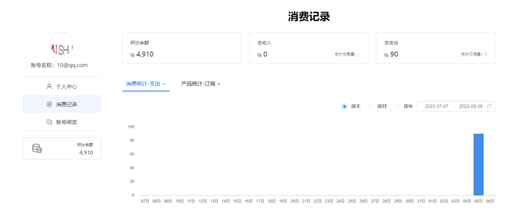The height and width of the screenshot is (215, 512).
Task: Select the 按天 radio button
Action: point(344,106)
